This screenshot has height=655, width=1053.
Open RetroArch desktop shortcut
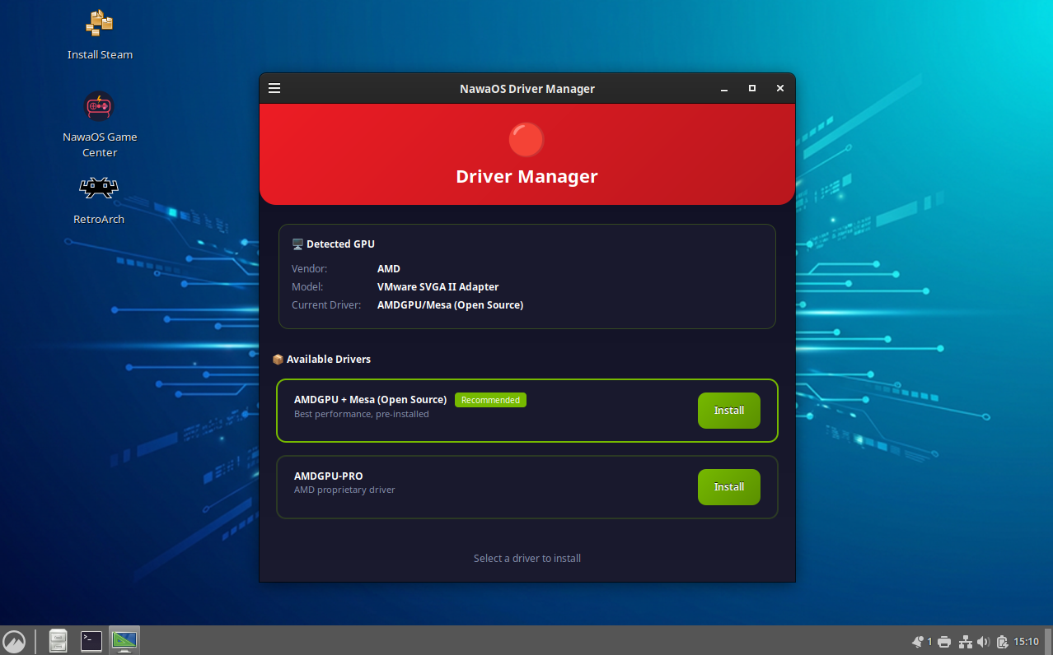(99, 187)
